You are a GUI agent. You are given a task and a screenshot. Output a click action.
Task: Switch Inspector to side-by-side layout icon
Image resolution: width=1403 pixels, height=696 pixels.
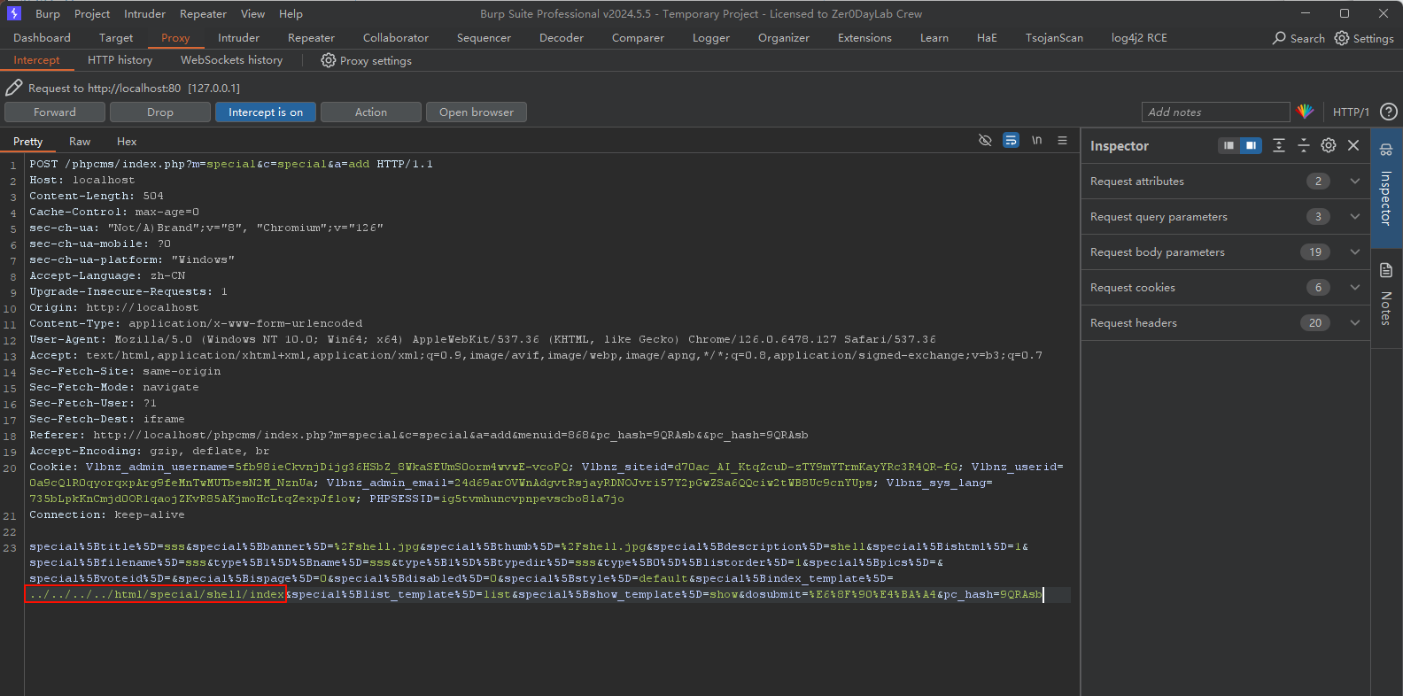pos(1229,145)
